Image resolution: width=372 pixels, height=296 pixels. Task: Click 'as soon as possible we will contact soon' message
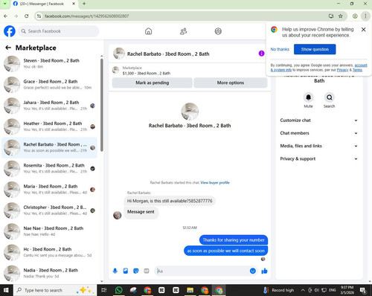(225, 251)
